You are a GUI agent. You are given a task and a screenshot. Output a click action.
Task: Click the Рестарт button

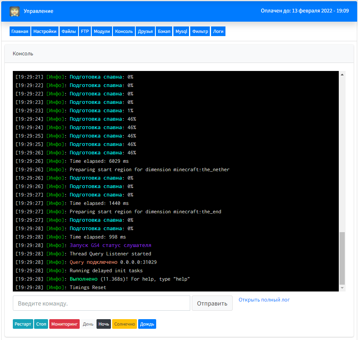23,324
